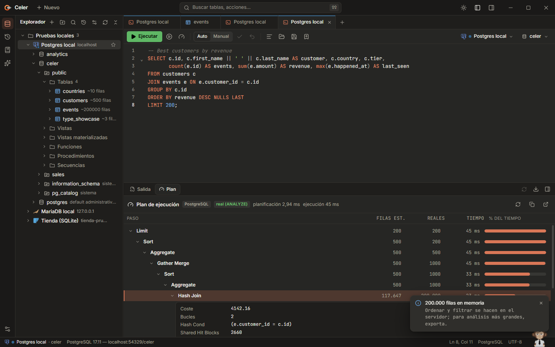Switch transaction mode to Auto

click(x=202, y=37)
